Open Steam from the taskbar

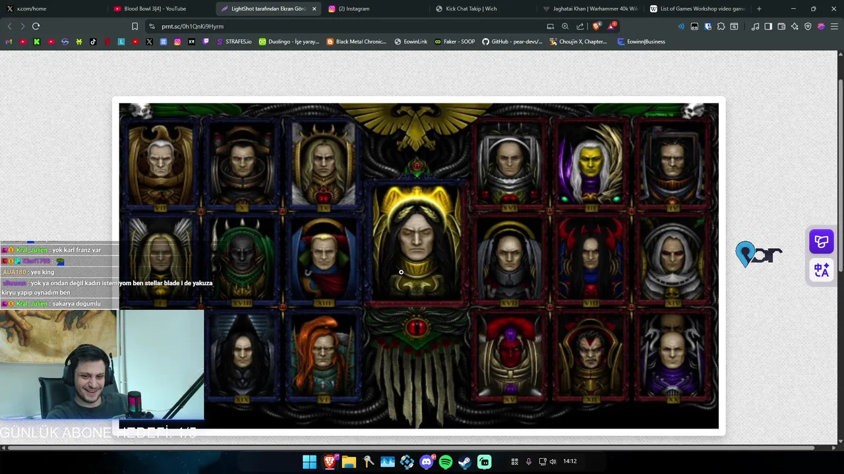coord(465,461)
